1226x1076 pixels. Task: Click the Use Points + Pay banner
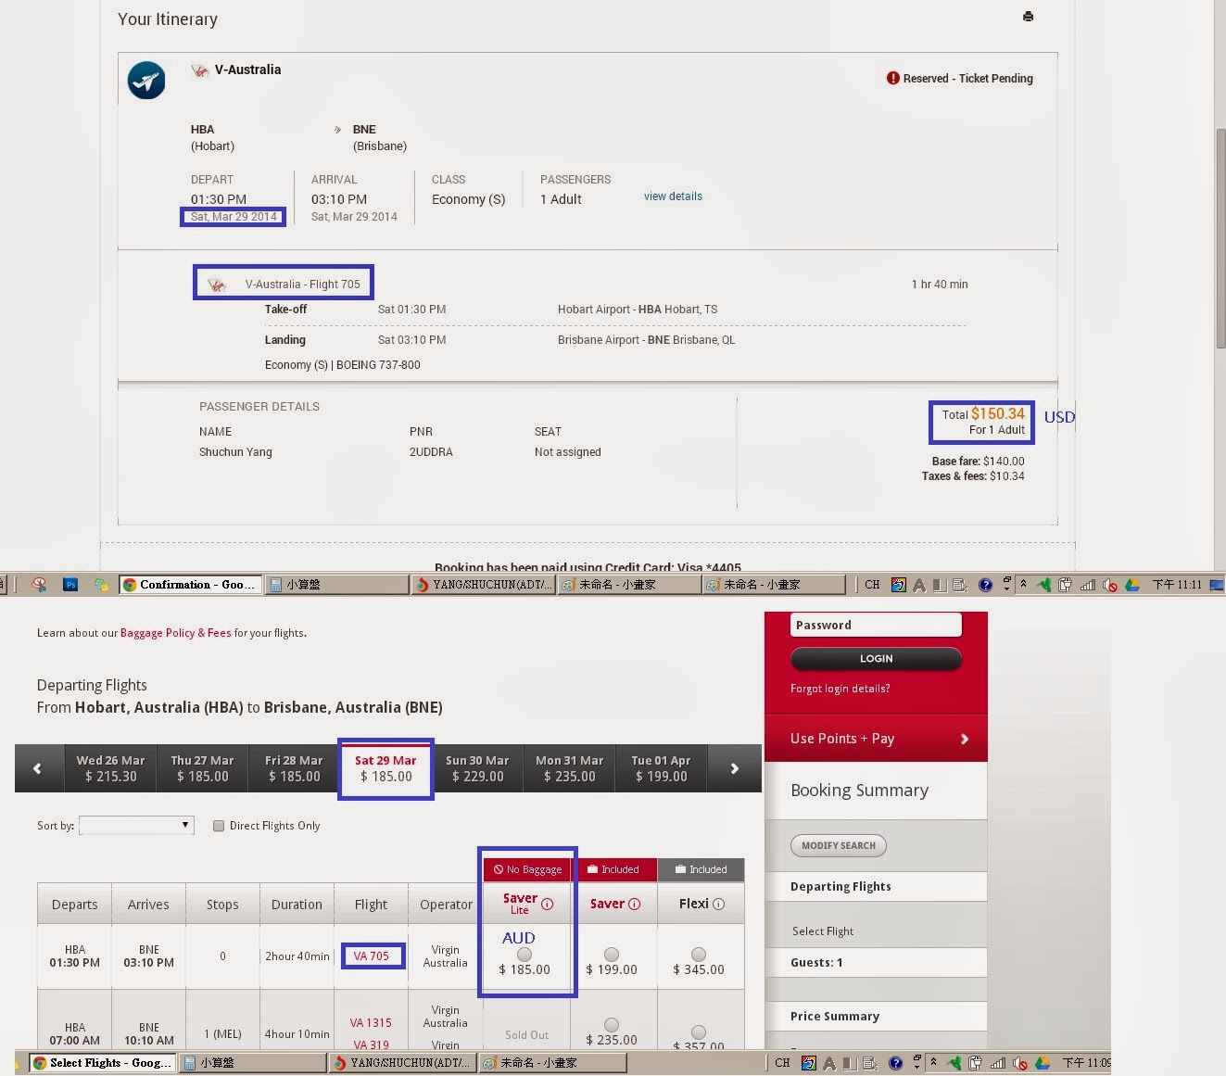click(x=876, y=739)
